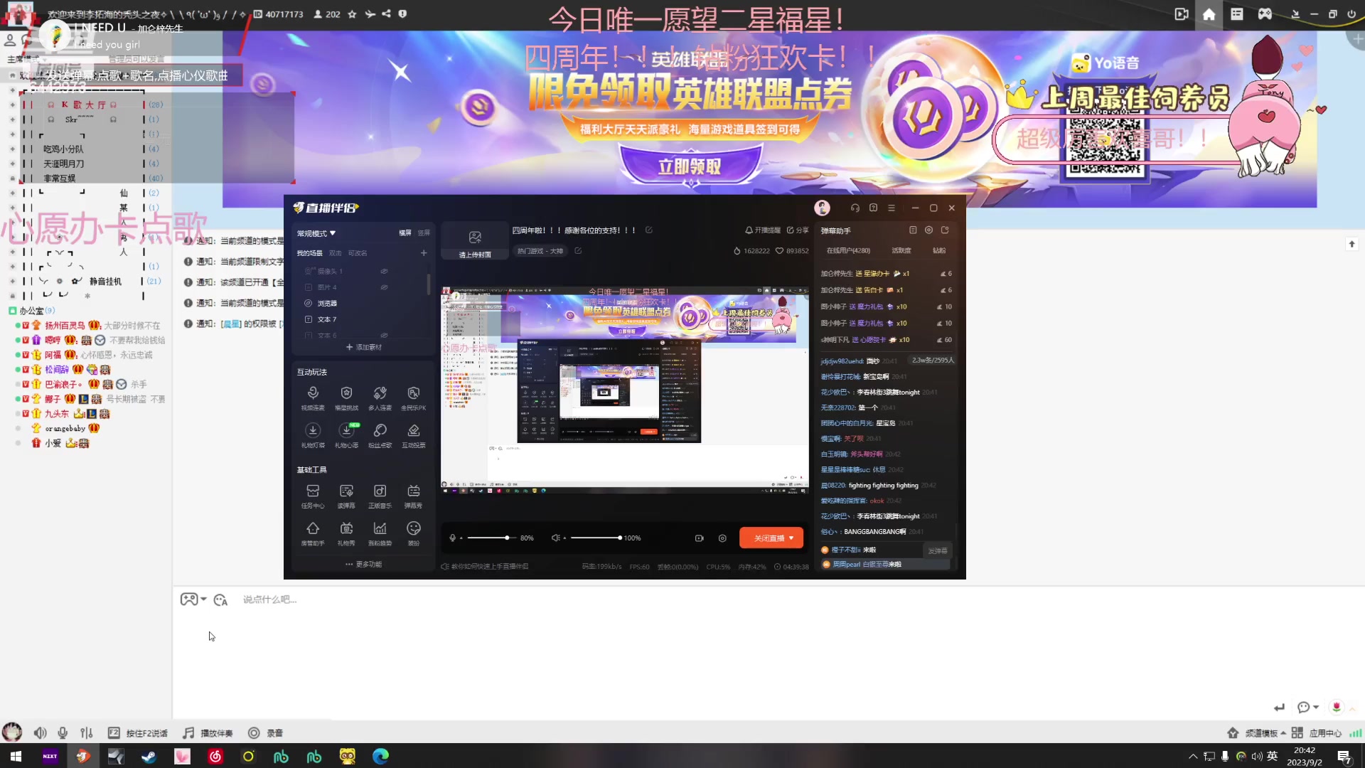Open the 正版音乐 music tool
This screenshot has width=1365, height=768.
click(380, 496)
